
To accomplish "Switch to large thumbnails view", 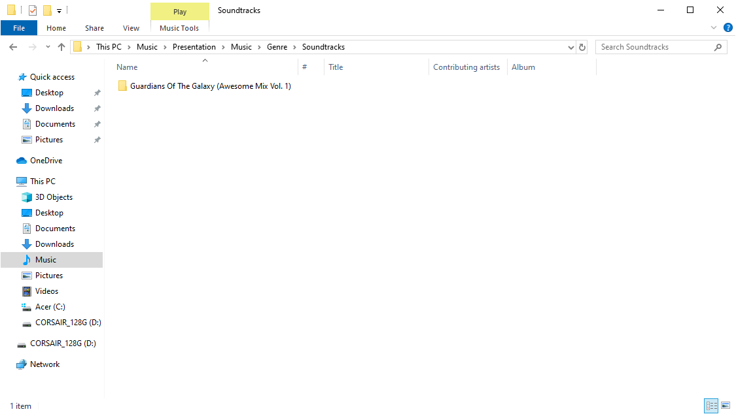I will 726,406.
